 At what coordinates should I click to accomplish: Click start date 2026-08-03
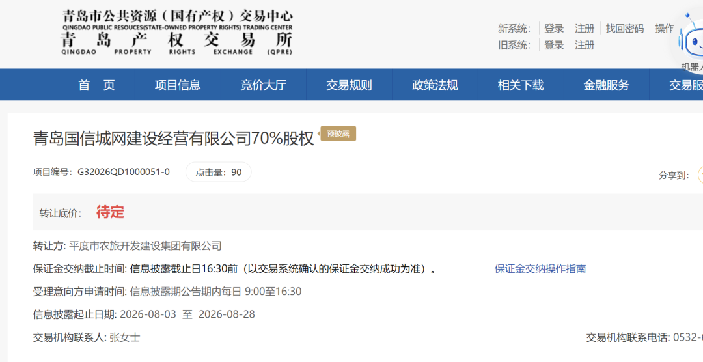coord(148,314)
